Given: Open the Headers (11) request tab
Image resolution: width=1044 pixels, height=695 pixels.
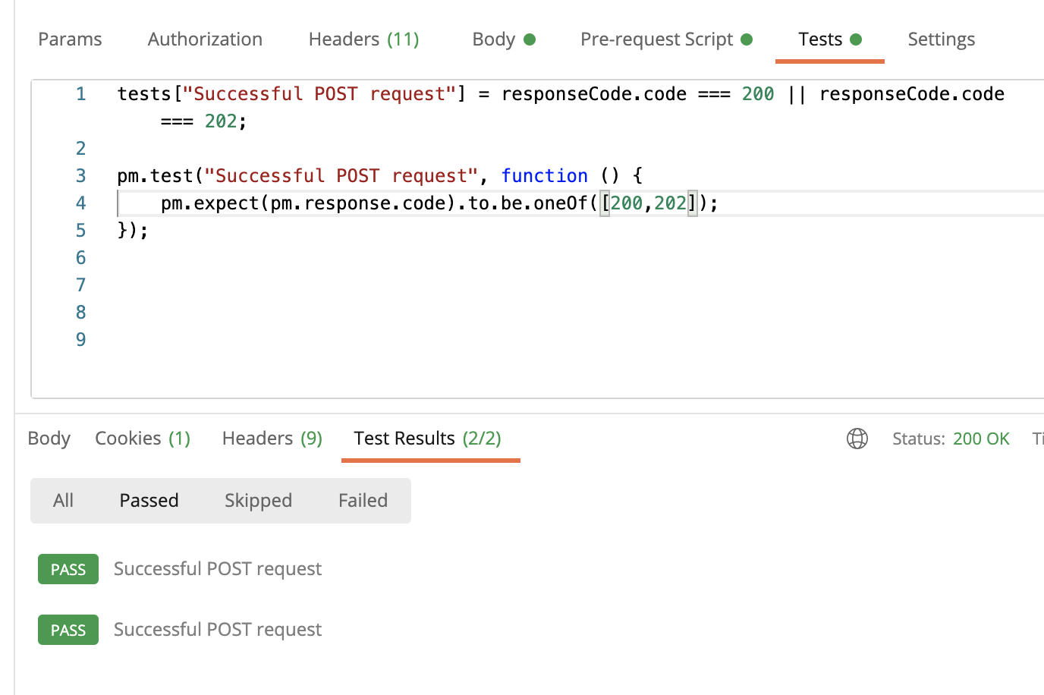Looking at the screenshot, I should coord(363,39).
